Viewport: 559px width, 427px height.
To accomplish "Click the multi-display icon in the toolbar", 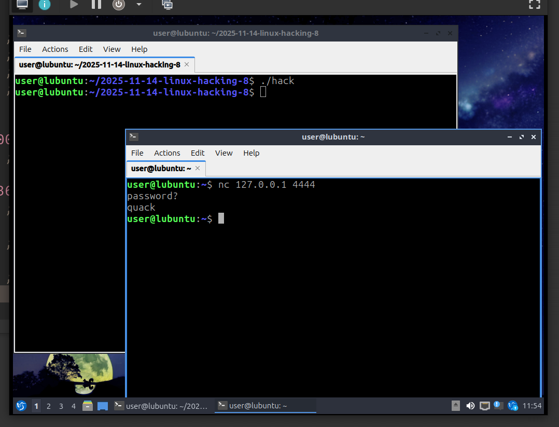I will point(167,5).
